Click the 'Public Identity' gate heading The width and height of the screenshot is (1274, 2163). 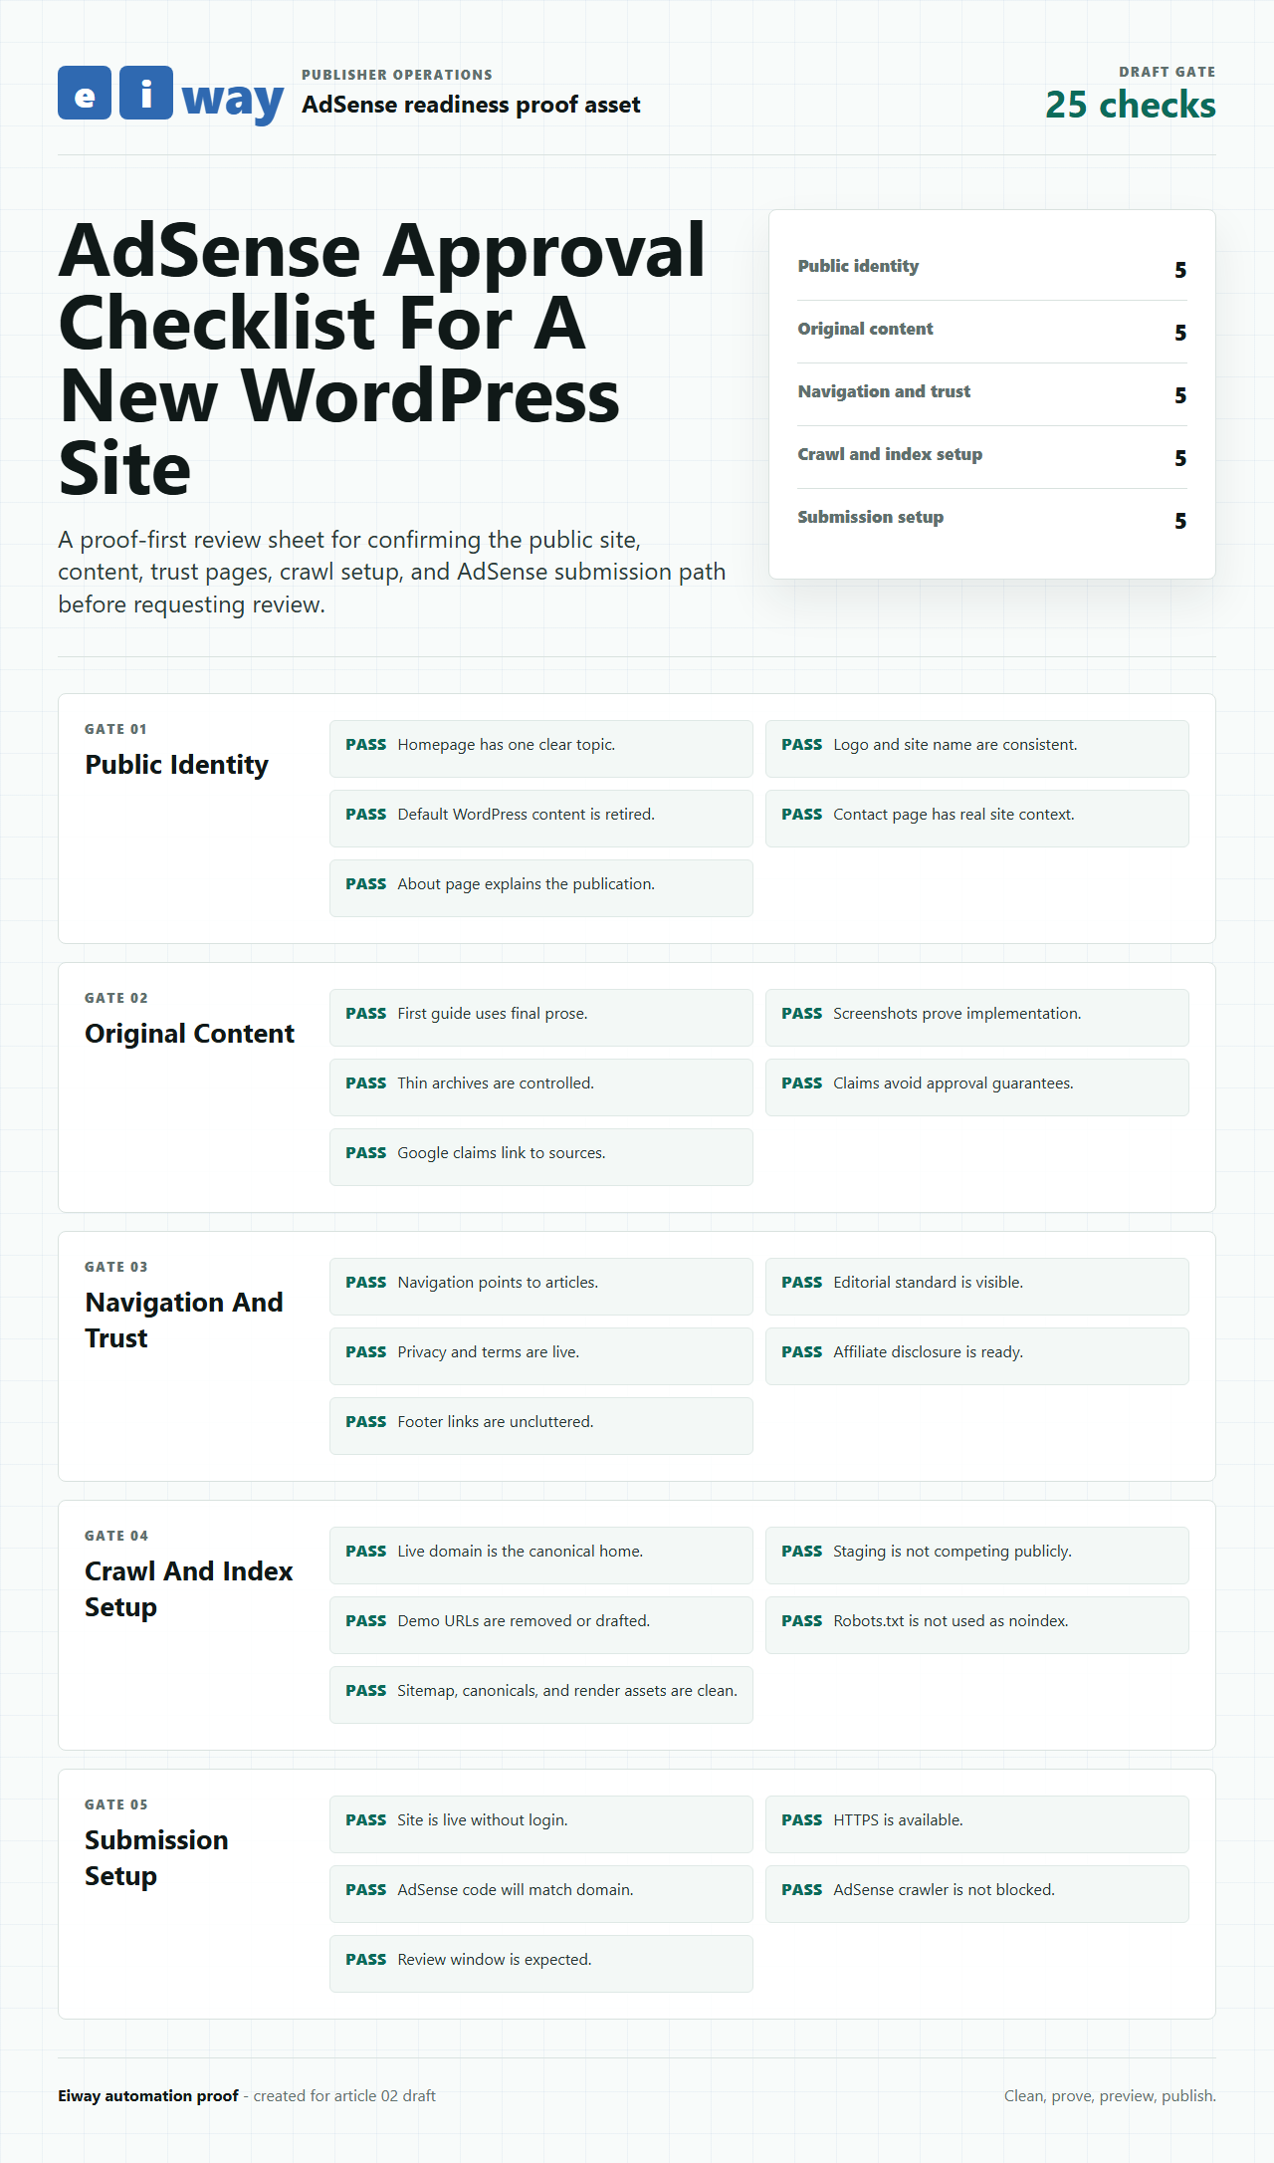coord(177,764)
